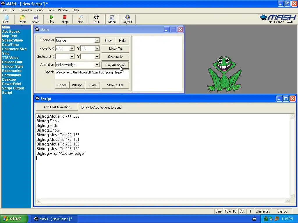
Task: Save the script using the Save icon
Action: (36, 19)
